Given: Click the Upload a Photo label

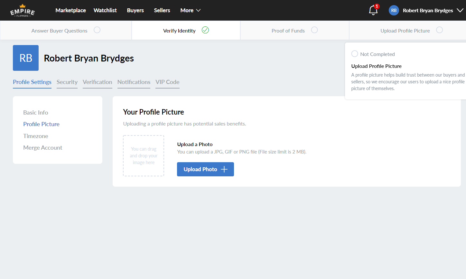Looking at the screenshot, I should [x=195, y=144].
